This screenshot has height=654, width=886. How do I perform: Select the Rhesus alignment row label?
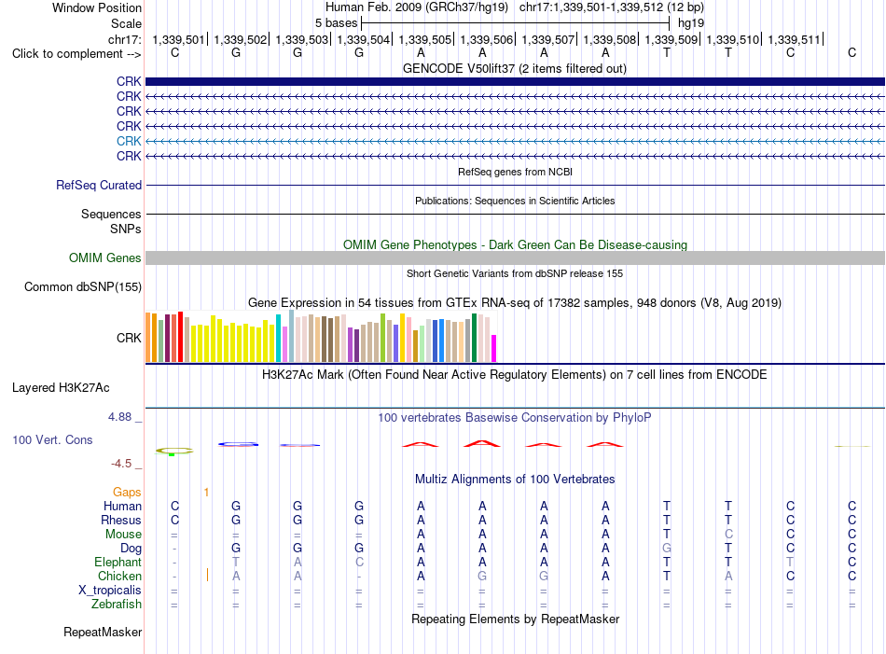click(121, 520)
